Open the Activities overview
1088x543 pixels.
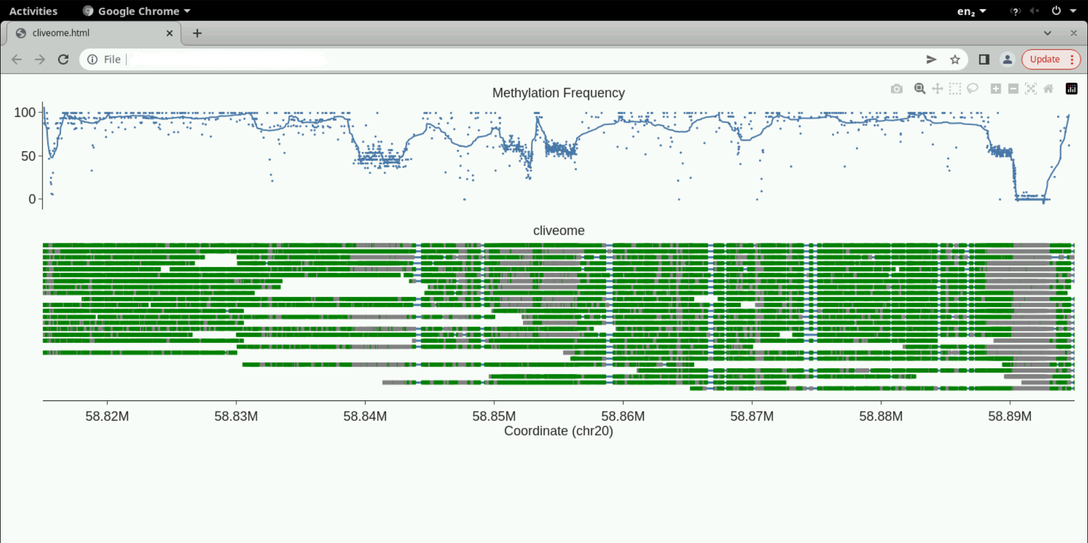point(33,10)
